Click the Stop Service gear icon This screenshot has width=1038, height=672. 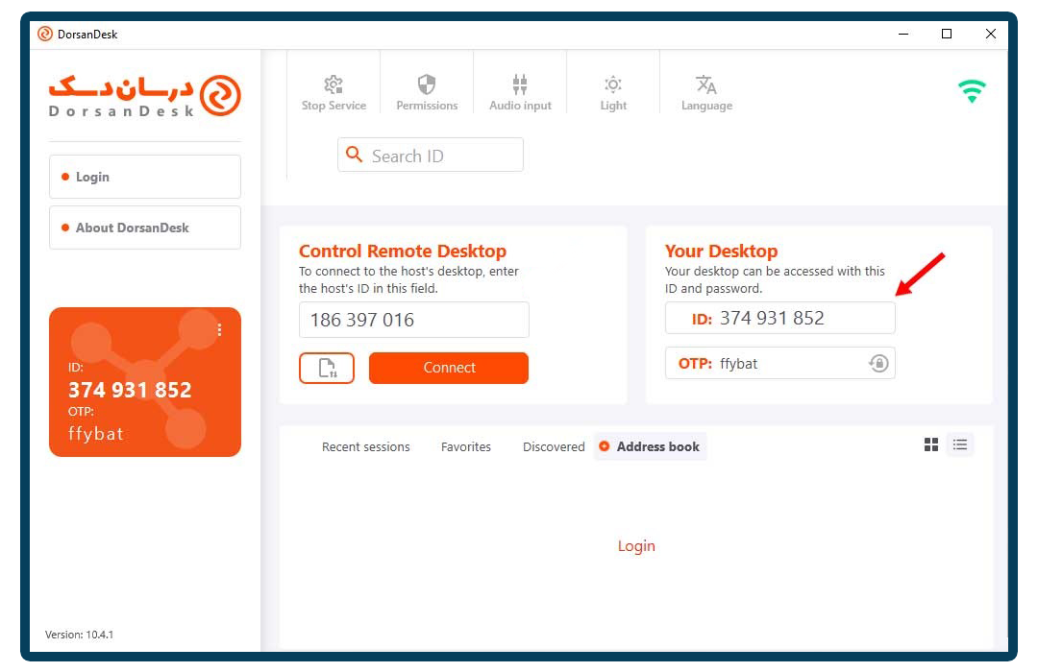(x=333, y=84)
